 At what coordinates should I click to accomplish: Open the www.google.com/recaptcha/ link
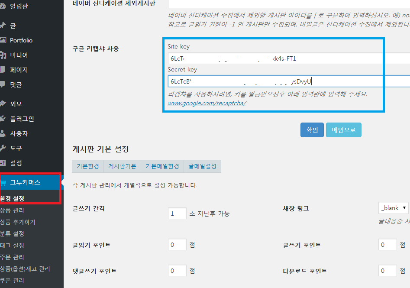tap(207, 103)
